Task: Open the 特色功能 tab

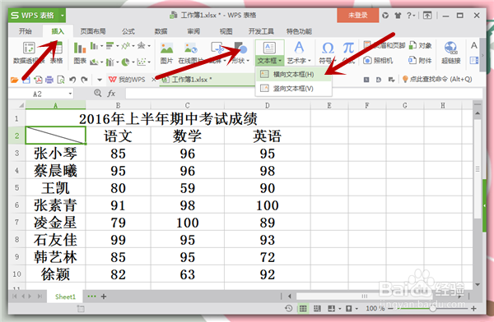Action: click(299, 31)
